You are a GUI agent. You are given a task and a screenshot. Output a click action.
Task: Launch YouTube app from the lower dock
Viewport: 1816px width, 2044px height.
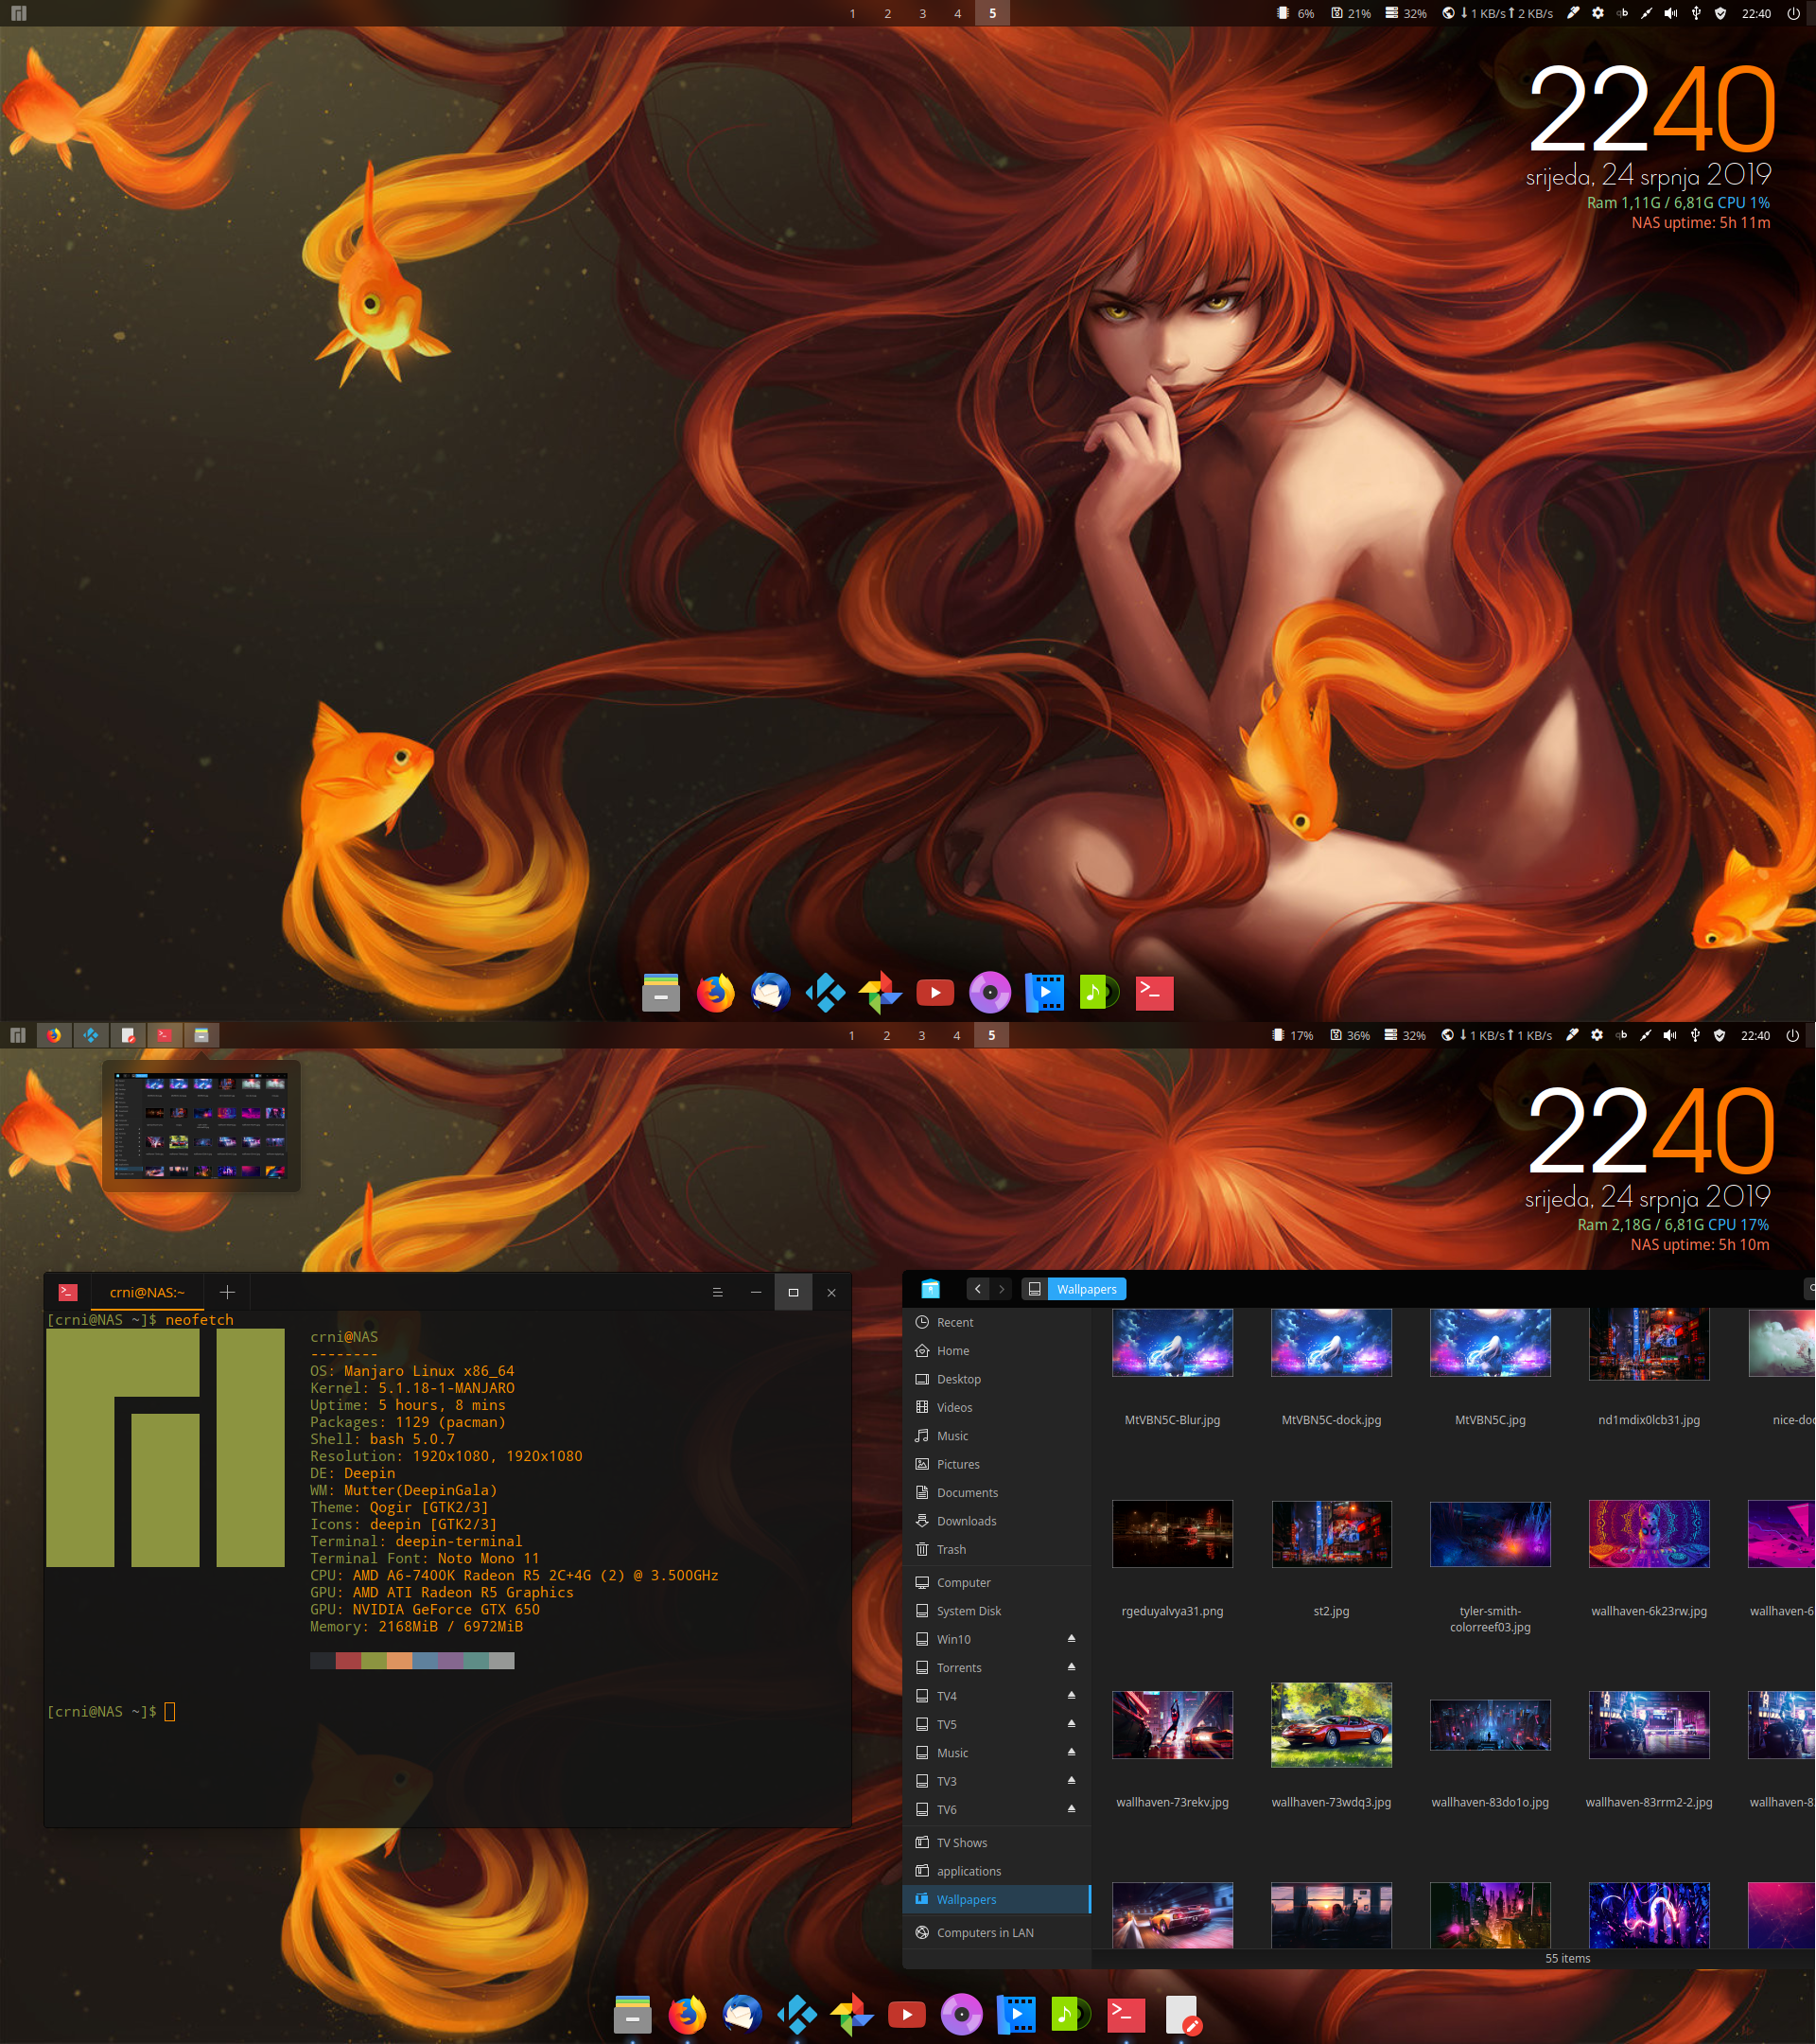click(x=906, y=2015)
